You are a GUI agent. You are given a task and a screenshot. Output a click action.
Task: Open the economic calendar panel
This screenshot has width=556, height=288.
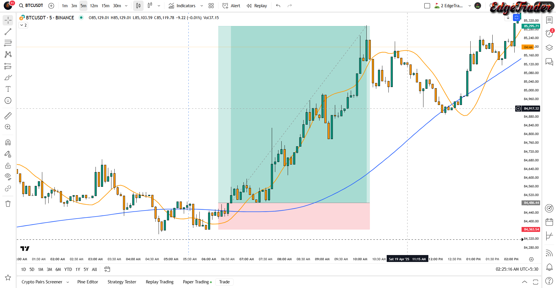point(549,222)
